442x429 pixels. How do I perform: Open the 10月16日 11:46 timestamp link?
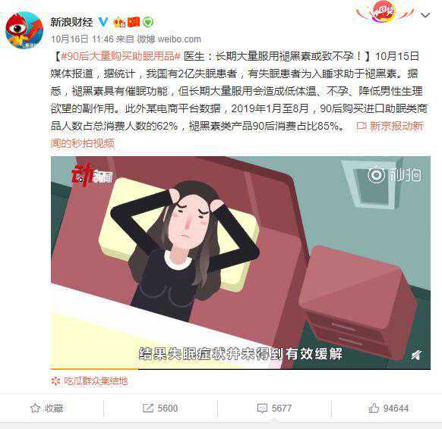[x=82, y=39]
